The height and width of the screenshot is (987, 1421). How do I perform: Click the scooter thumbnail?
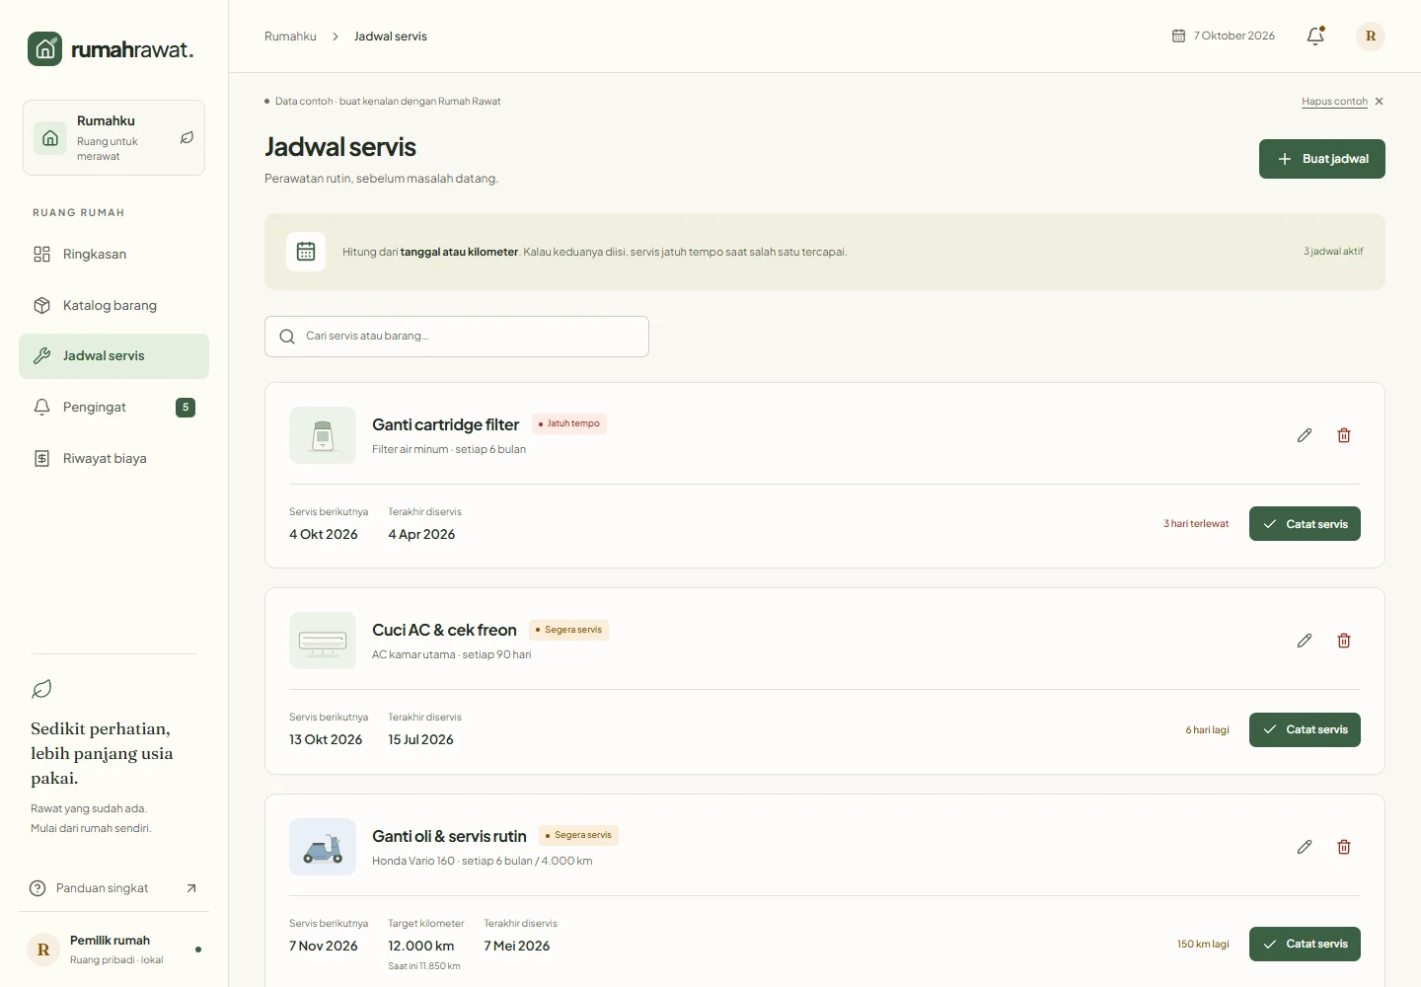323,847
